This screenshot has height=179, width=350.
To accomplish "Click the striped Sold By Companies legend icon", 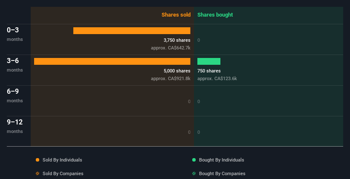I will 38,173.
